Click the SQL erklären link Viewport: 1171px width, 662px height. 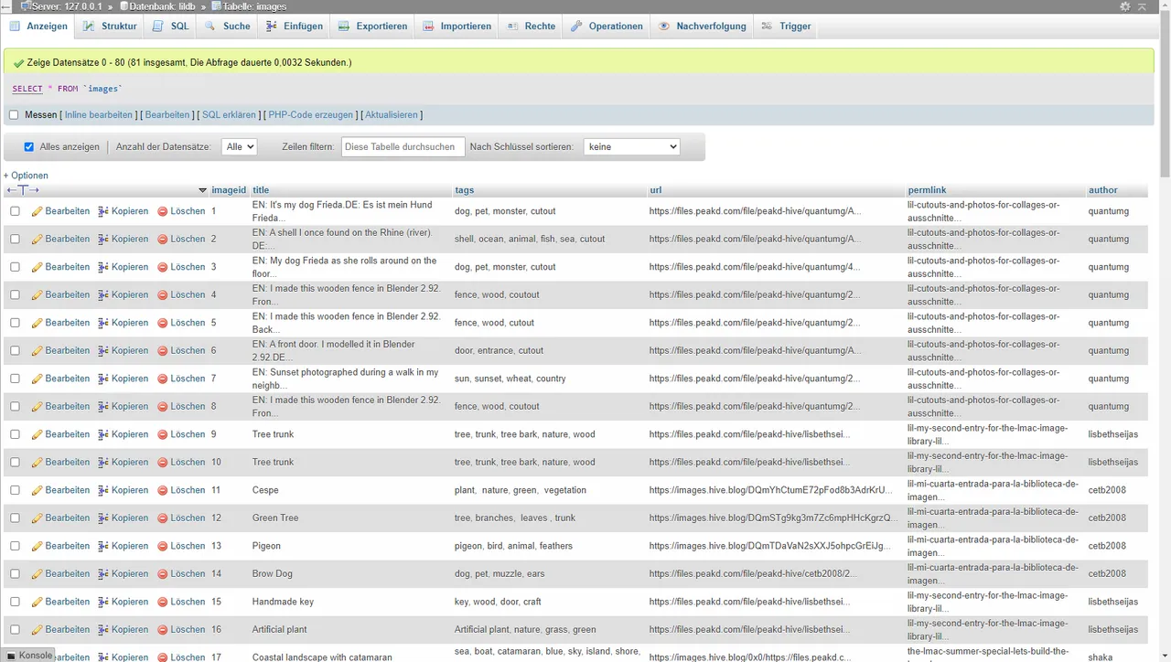pos(229,115)
